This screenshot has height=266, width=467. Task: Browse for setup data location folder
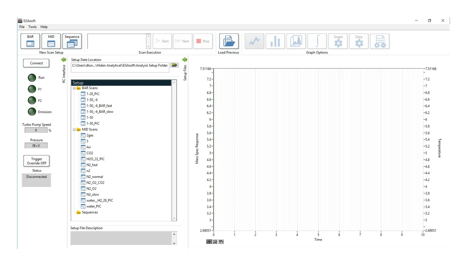pos(174,65)
